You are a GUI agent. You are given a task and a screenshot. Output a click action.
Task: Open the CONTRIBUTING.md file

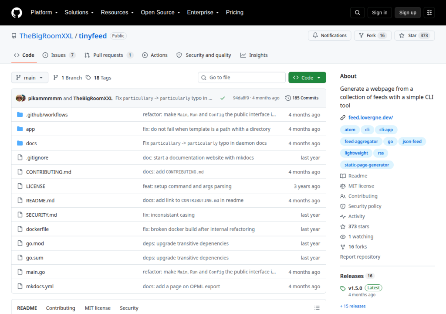(x=48, y=172)
